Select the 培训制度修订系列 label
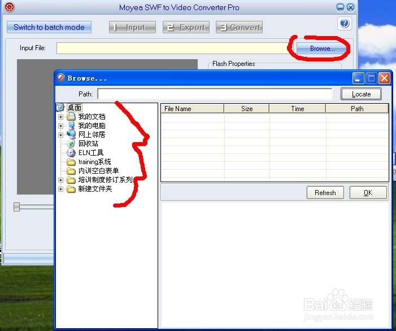Viewport: 396px width, 331px height. (105, 180)
